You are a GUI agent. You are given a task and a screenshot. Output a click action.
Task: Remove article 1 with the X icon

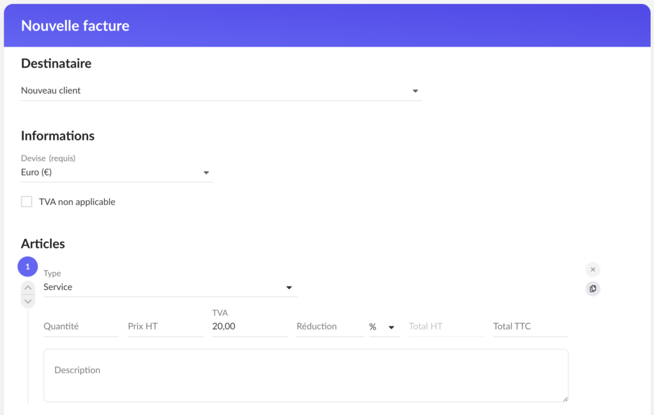pos(593,269)
